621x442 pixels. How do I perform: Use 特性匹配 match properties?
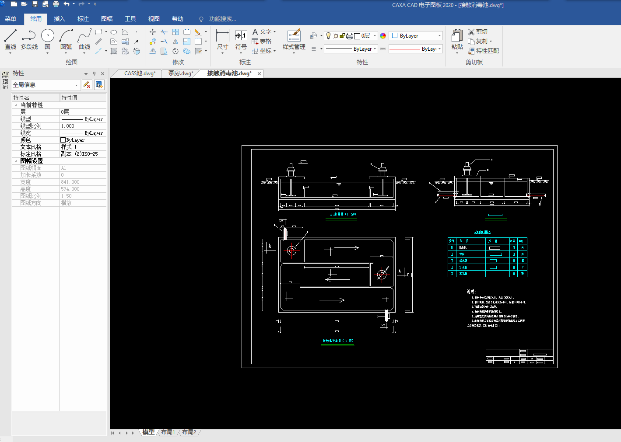(x=483, y=51)
